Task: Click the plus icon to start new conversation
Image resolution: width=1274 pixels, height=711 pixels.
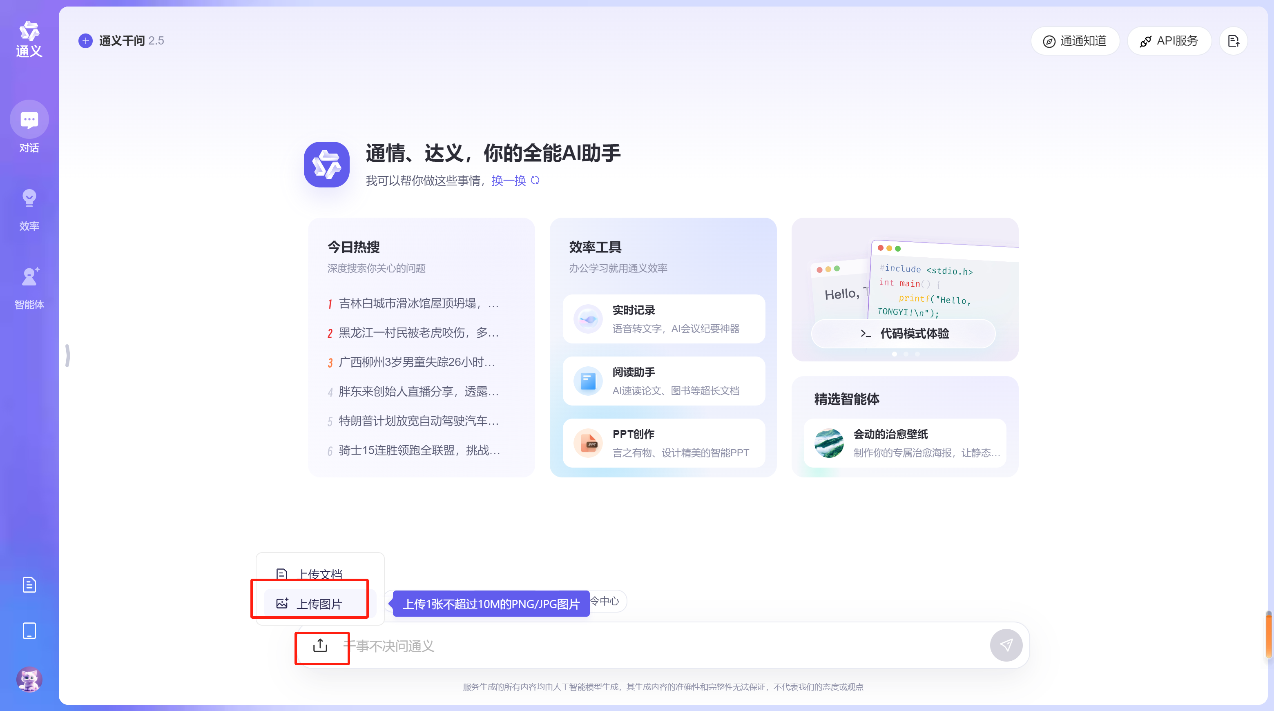Action: 85,40
